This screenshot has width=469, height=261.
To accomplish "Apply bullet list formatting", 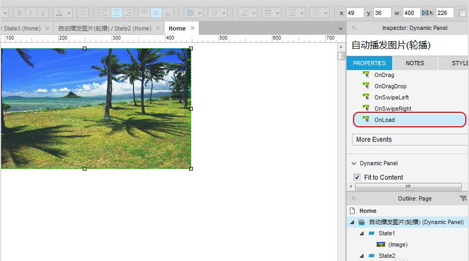I will 83,13.
